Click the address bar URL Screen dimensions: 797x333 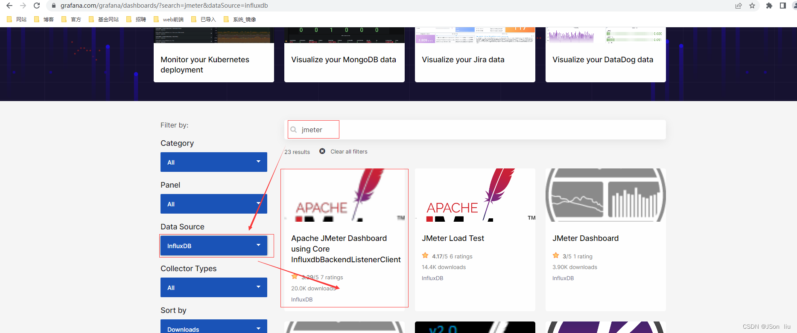point(164,6)
